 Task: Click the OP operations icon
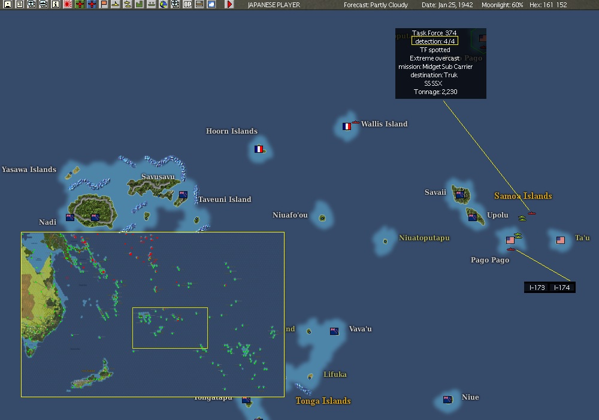pyautogui.click(x=187, y=4)
